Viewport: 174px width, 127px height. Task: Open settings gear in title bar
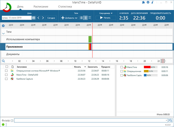[x=148, y=2]
